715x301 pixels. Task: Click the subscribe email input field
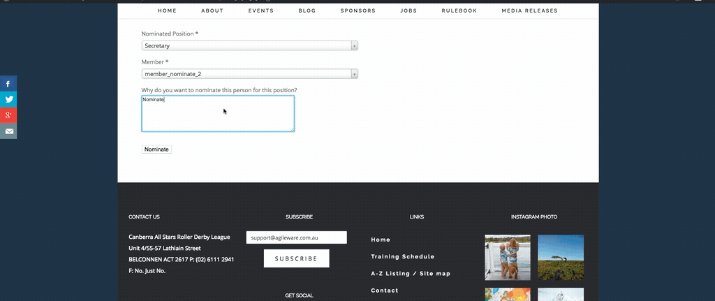click(x=296, y=237)
